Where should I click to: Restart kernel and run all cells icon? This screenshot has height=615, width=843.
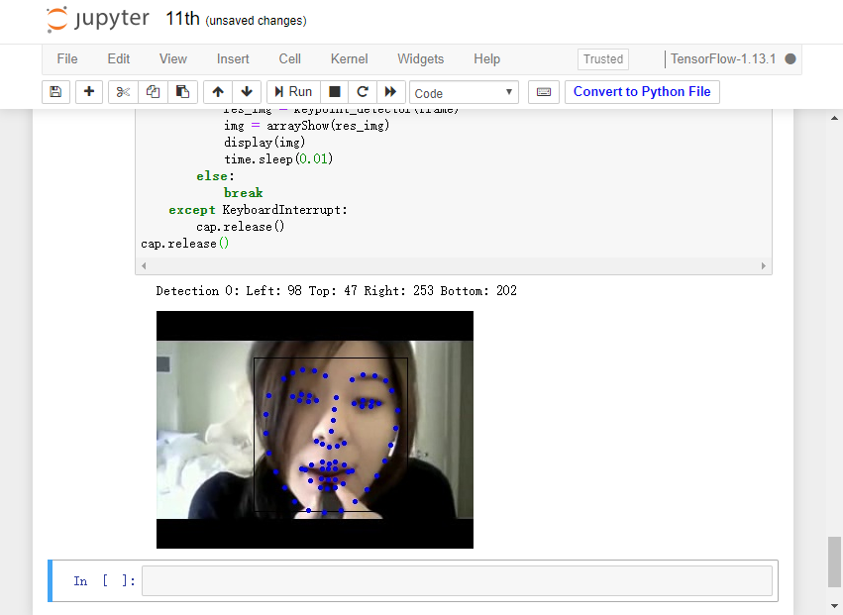coord(391,92)
